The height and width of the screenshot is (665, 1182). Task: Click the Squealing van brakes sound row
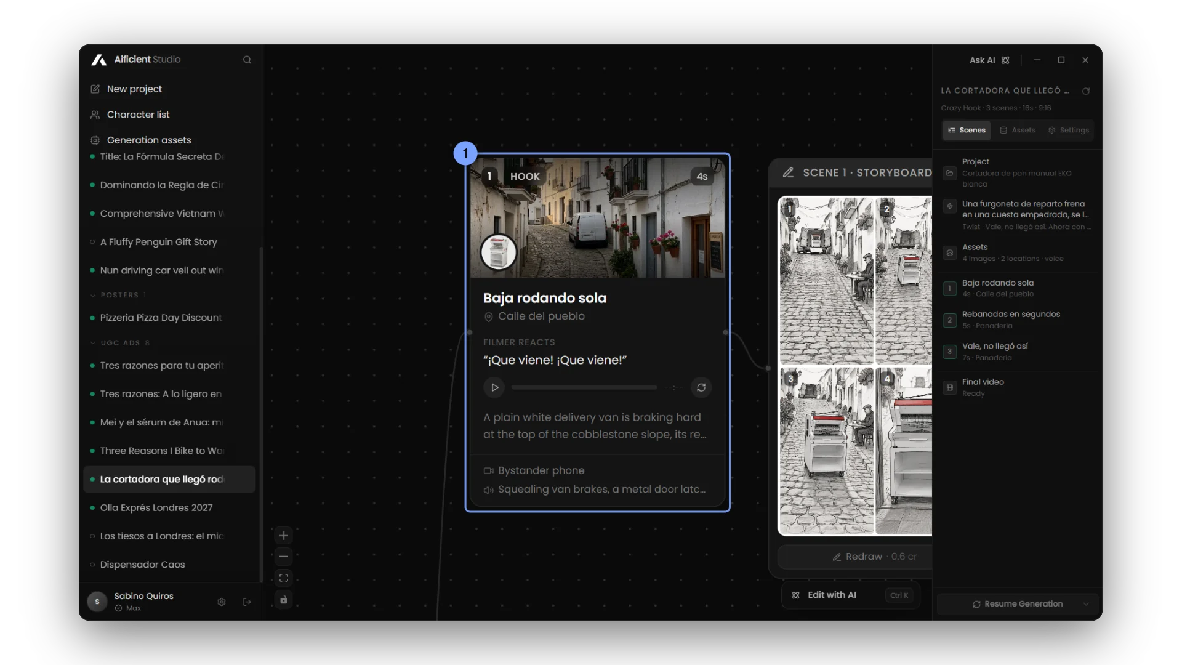coord(595,490)
